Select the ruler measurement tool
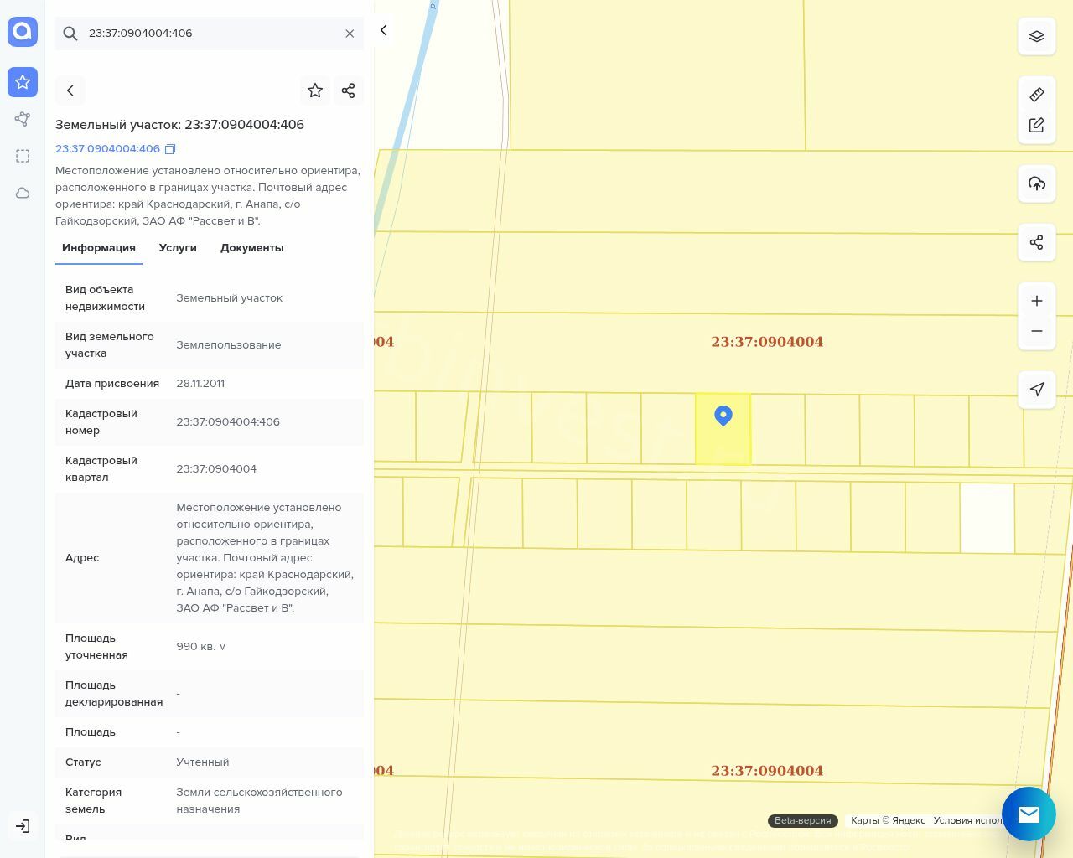 (x=1036, y=95)
